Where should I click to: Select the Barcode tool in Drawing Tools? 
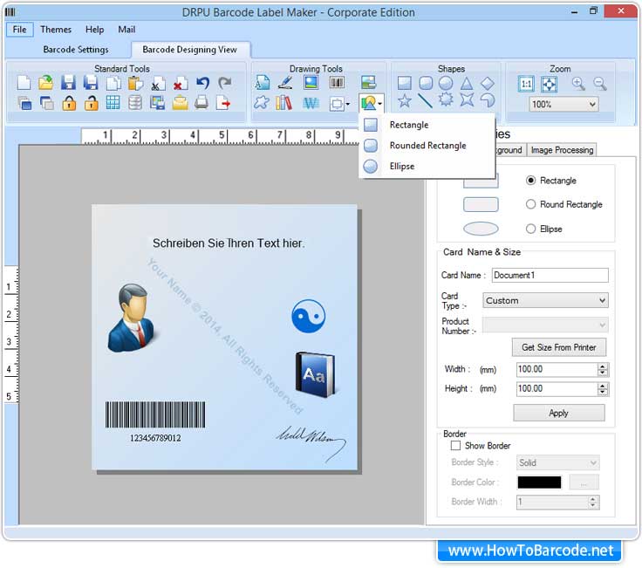click(x=337, y=82)
